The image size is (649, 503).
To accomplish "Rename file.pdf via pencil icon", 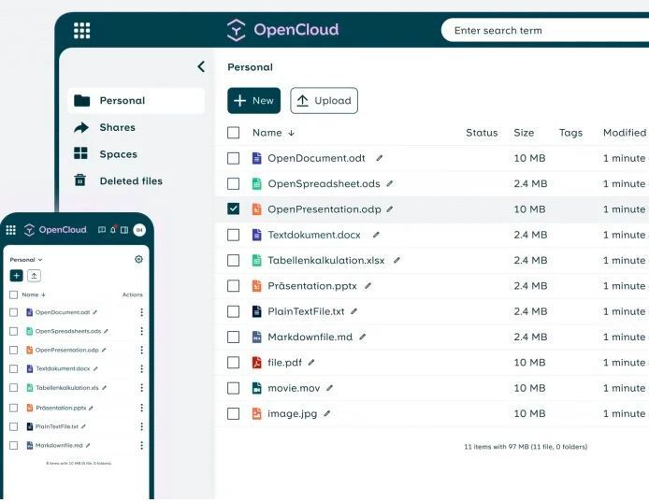I will (x=311, y=363).
